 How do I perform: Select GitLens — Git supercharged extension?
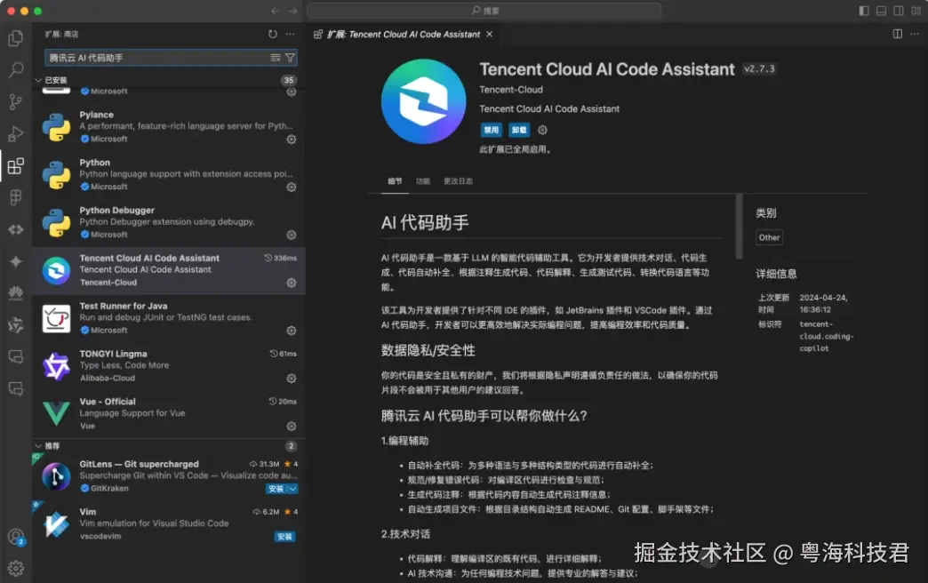tap(169, 475)
